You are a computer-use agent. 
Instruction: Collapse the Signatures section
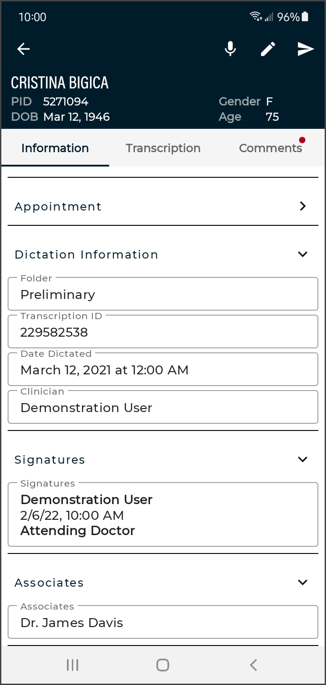click(x=303, y=459)
